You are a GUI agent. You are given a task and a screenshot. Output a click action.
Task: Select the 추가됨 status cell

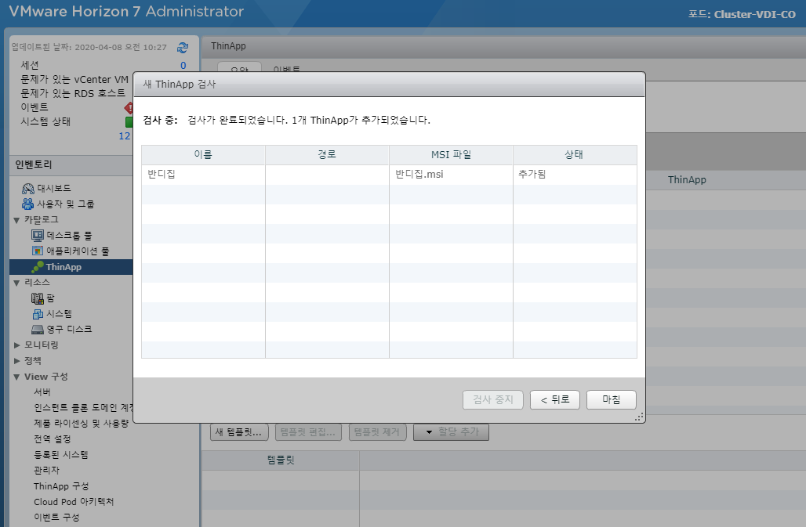(575, 175)
